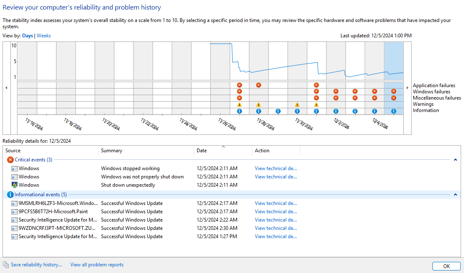The height and width of the screenshot is (273, 464).
Task: Switch chart view to Weeks
Action: tap(44, 36)
